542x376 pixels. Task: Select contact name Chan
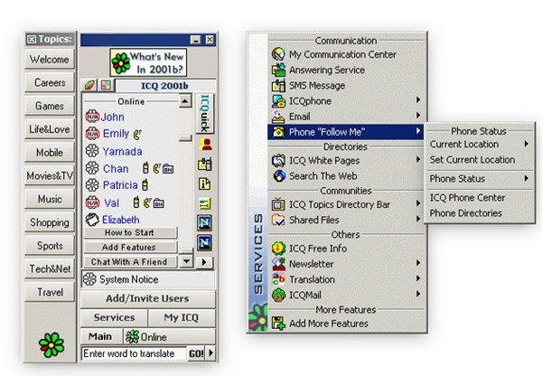click(x=116, y=168)
